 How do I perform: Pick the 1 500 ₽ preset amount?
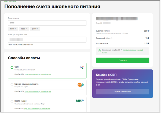(24, 29)
